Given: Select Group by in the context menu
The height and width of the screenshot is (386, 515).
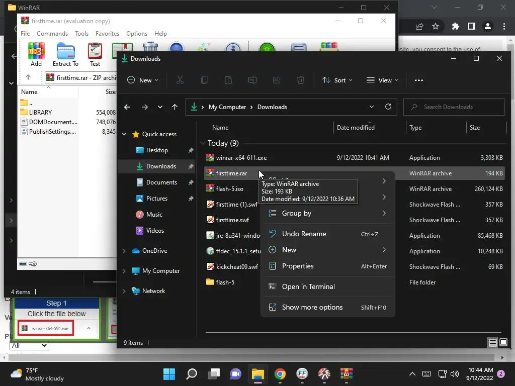Looking at the screenshot, I should tap(327, 213).
